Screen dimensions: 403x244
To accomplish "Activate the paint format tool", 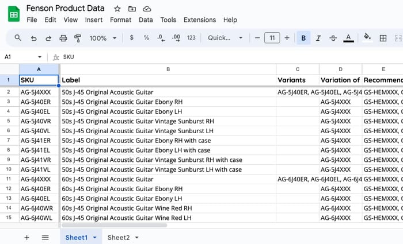I will coord(78,38).
